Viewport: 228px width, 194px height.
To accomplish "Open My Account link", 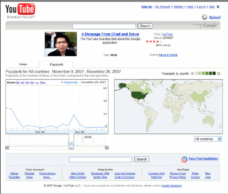I will tap(163, 7).
